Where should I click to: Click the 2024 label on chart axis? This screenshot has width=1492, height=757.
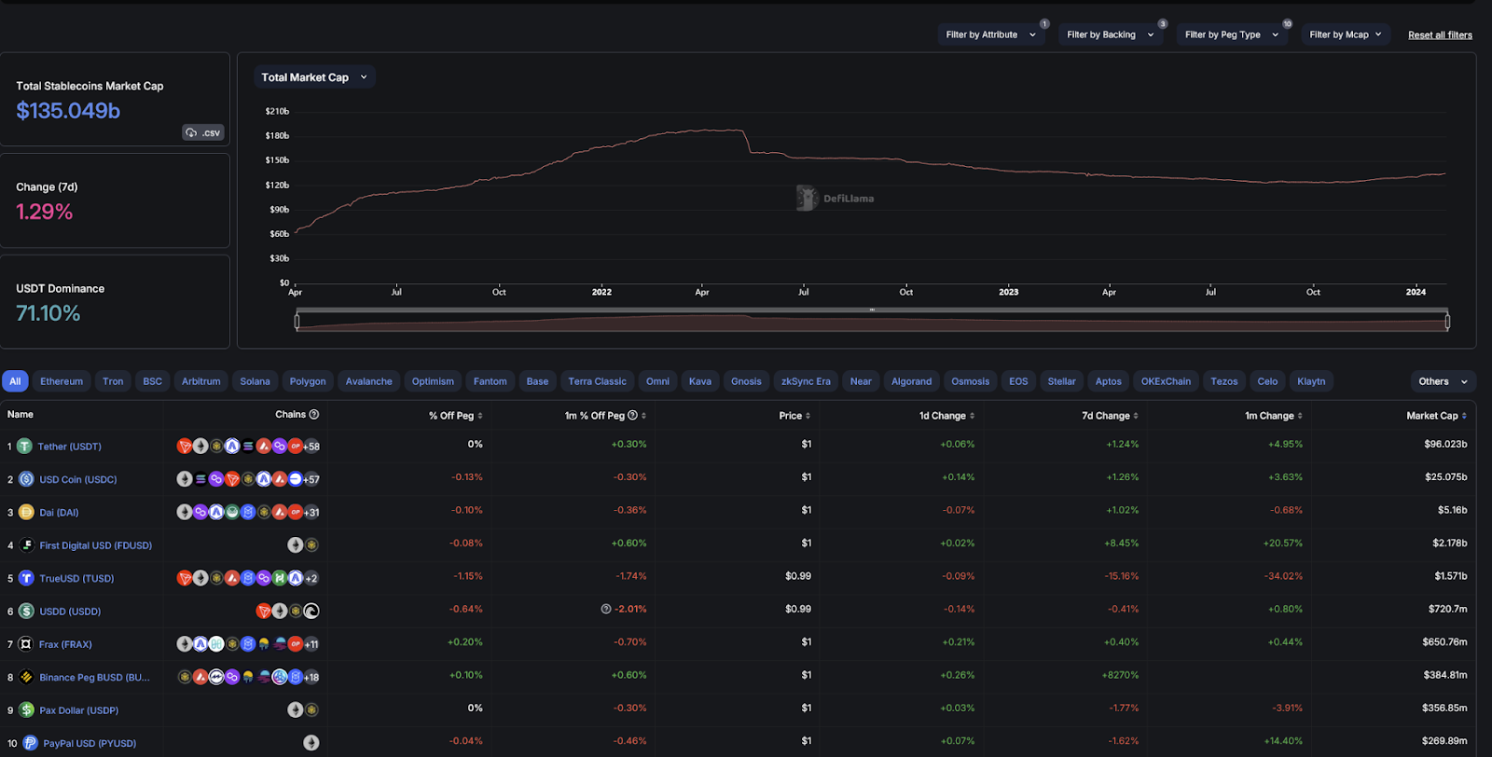pos(1416,292)
